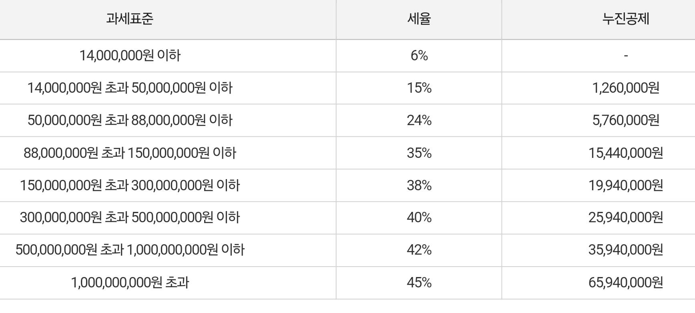Click the 25,940,000원 deduction cell
This screenshot has width=695, height=313.
point(625,217)
